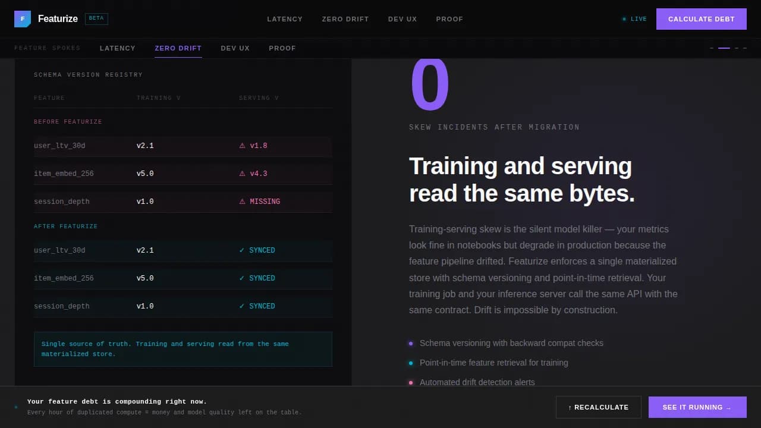The width and height of the screenshot is (761, 428).
Task: Open Zero Drift in the top navigation
Action: tap(345, 19)
